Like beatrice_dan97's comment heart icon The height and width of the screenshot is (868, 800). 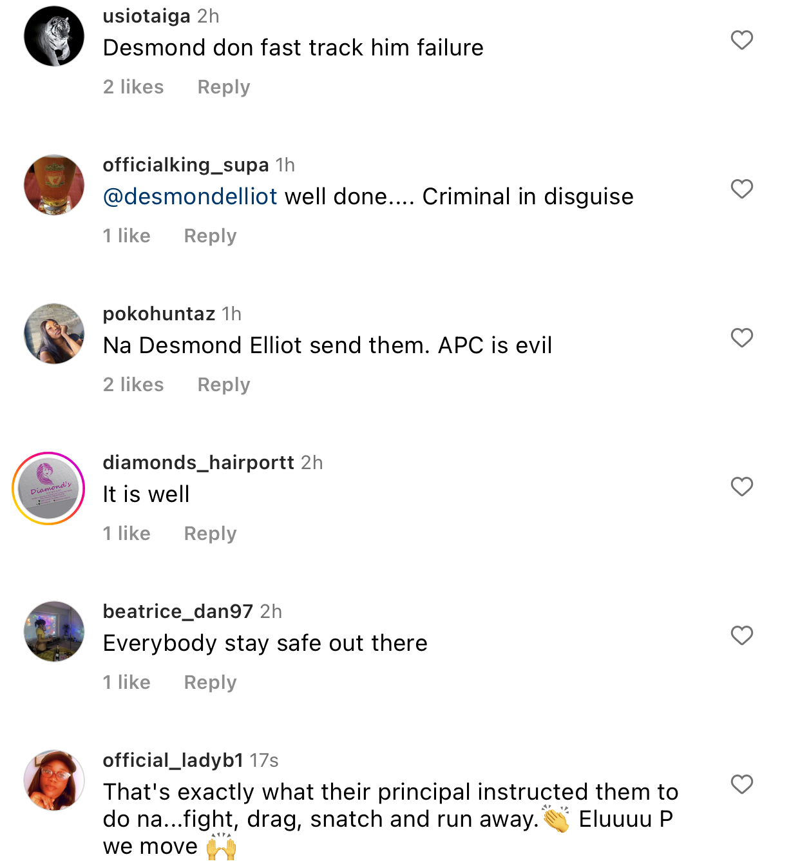(x=742, y=635)
